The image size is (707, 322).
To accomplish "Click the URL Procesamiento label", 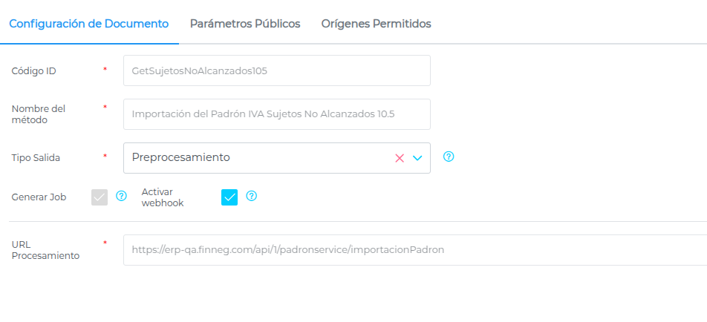I will [45, 250].
